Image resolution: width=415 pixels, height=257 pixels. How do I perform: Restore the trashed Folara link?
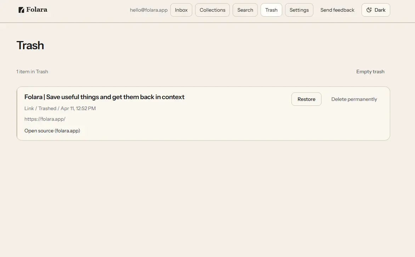(306, 99)
